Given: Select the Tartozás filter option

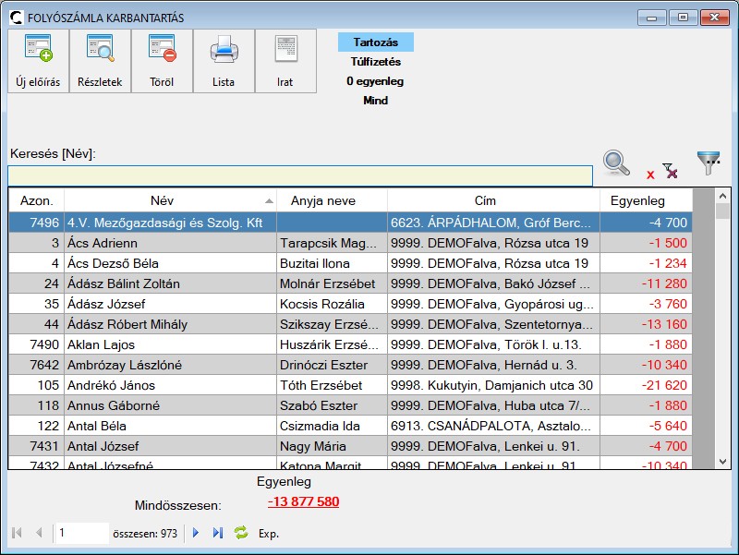Looking at the screenshot, I should tap(375, 42).
